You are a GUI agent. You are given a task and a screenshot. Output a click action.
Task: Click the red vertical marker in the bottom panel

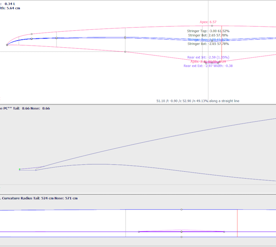(237, 223)
